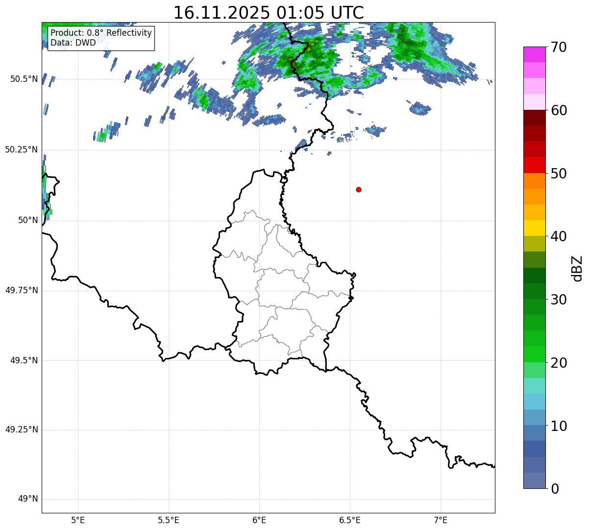Click the 0 tick on colorbar
The image size is (589, 530).
pos(555,489)
